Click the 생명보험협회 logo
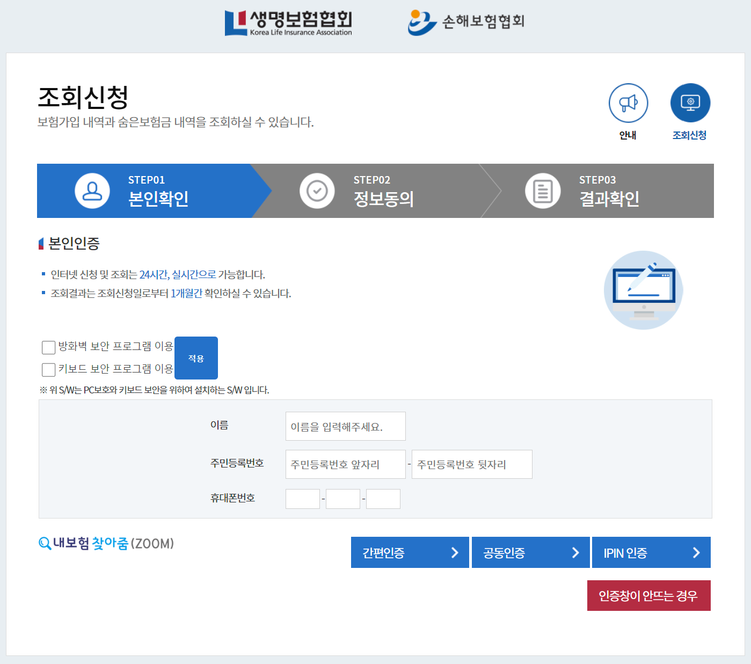The image size is (751, 664). pyautogui.click(x=289, y=23)
